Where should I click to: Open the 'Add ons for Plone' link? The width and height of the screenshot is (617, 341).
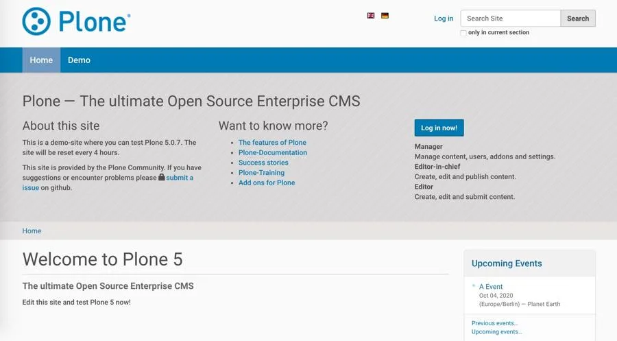[267, 183]
